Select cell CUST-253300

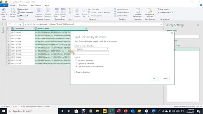23,63
